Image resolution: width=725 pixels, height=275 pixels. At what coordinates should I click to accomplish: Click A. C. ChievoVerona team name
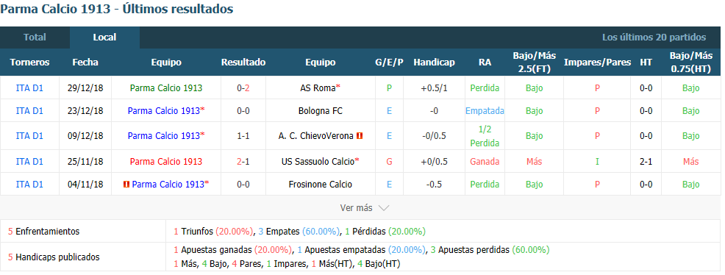coord(316,136)
